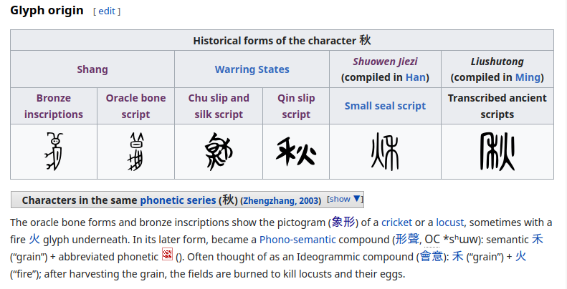This screenshot has width=567, height=289.
Task: Open the Warring States link
Action: 252,69
